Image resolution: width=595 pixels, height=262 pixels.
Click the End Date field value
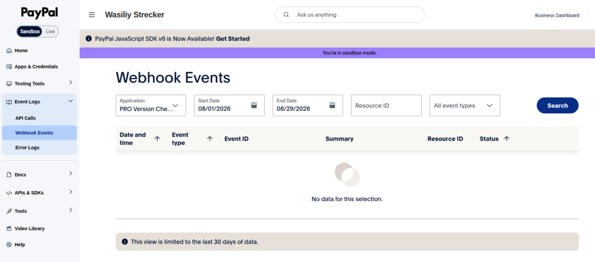tap(293, 109)
